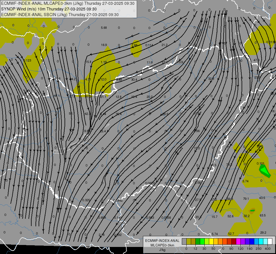Click the cyan legend swatch
This screenshot has height=254, width=276.
(x=261, y=242)
